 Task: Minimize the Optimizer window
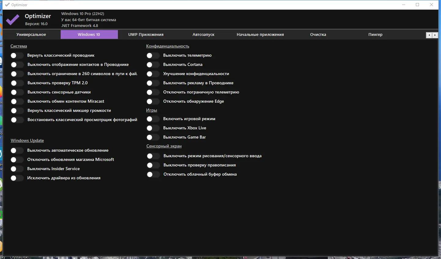tap(404, 5)
